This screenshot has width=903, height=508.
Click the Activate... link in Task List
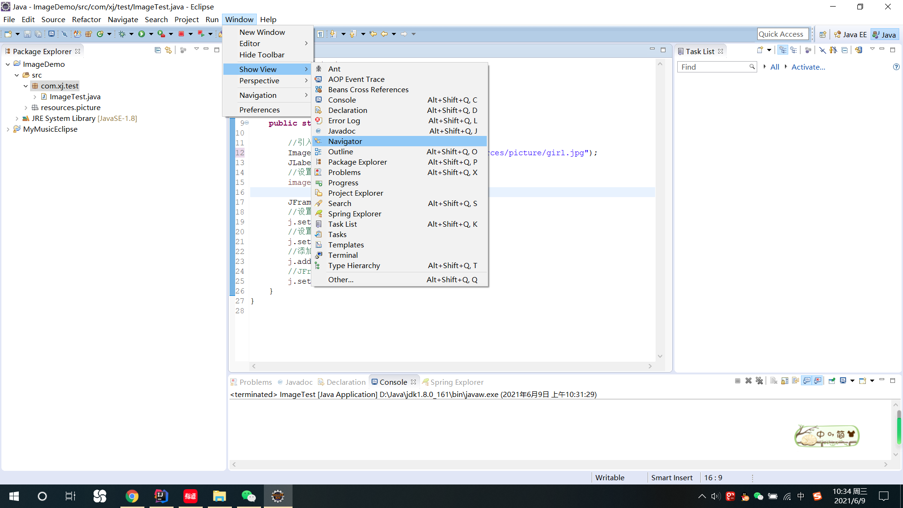808,67
